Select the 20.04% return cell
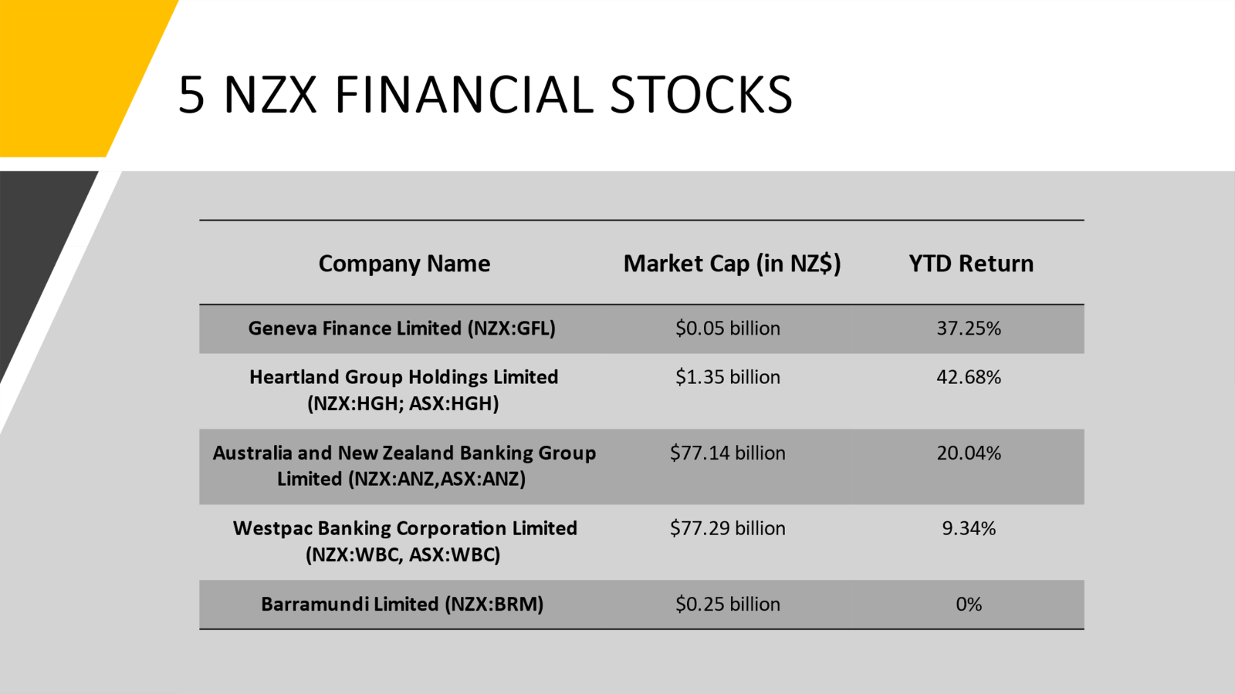This screenshot has width=1235, height=694. click(x=969, y=453)
